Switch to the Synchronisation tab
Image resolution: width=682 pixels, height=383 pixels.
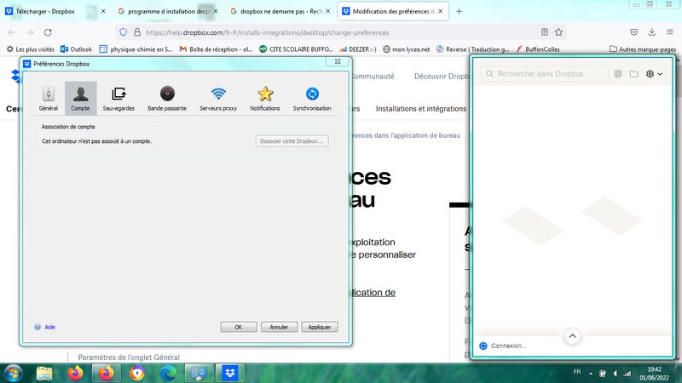click(312, 98)
